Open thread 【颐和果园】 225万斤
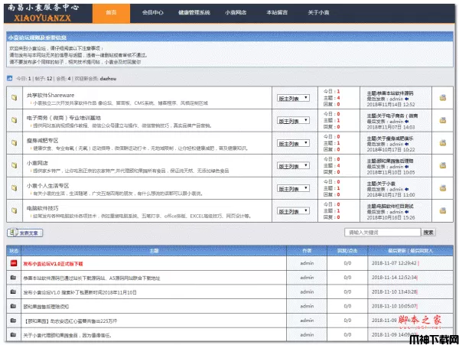This screenshot has height=345, width=459. (70, 321)
